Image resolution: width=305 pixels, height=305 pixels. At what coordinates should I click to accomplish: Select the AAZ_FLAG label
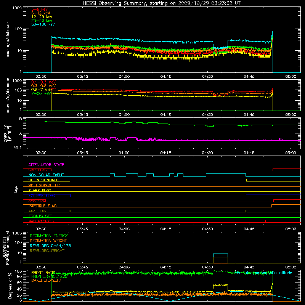coord(37,211)
